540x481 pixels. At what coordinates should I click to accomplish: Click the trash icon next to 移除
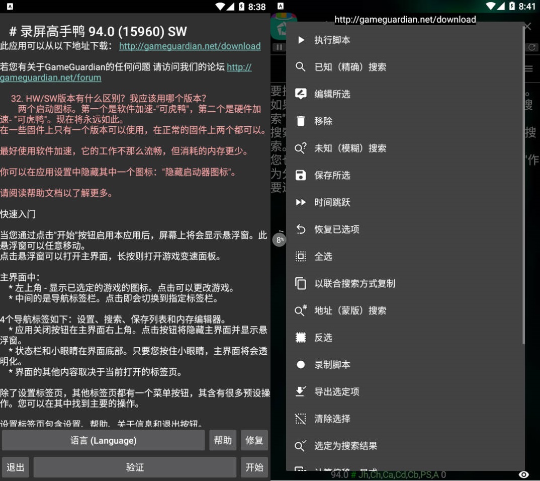(301, 121)
